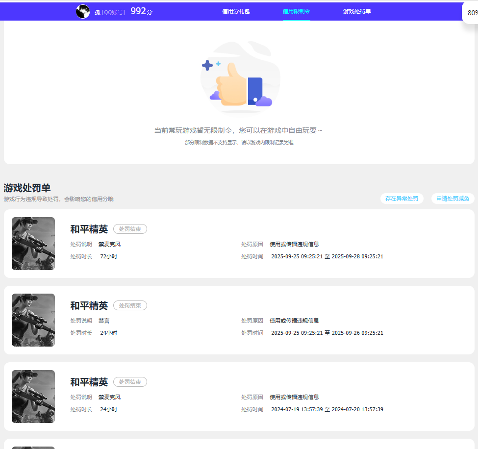The height and width of the screenshot is (449, 478).
Task: Click 处罚结束 badge on the 72小时 card
Action: 130,229
